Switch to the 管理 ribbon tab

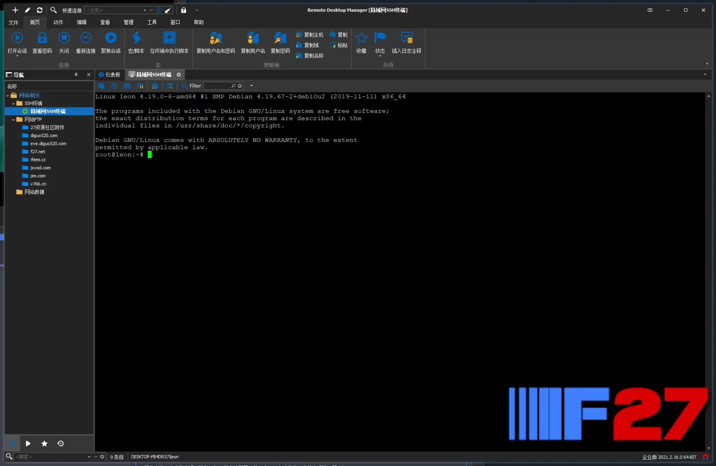(x=128, y=22)
